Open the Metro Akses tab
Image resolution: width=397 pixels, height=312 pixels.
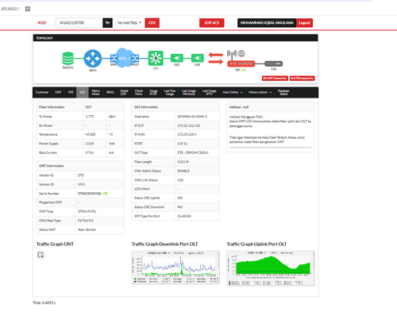click(95, 92)
